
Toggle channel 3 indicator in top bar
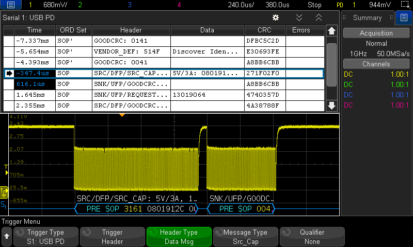point(129,5)
